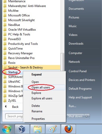Screen dimensions: 102x134
Task: Expand the Shut down options arrow
Action: (87, 116)
